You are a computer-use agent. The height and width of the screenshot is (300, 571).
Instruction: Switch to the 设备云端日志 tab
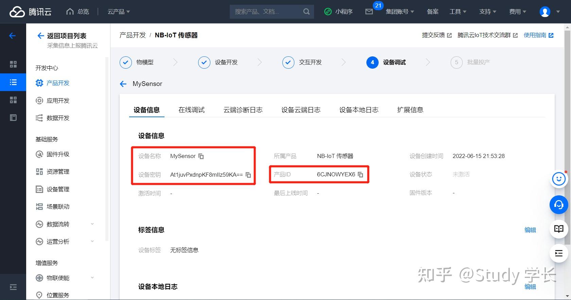click(301, 110)
